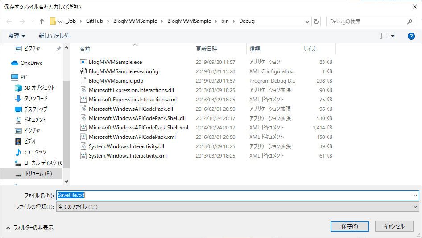Sort by 種類 column header
This screenshot has height=238, width=422.
pos(255,49)
